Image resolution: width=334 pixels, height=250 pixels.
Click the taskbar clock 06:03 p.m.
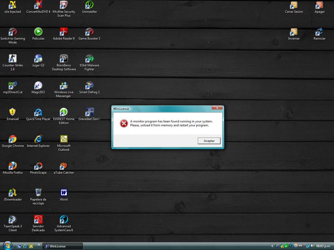point(323,246)
